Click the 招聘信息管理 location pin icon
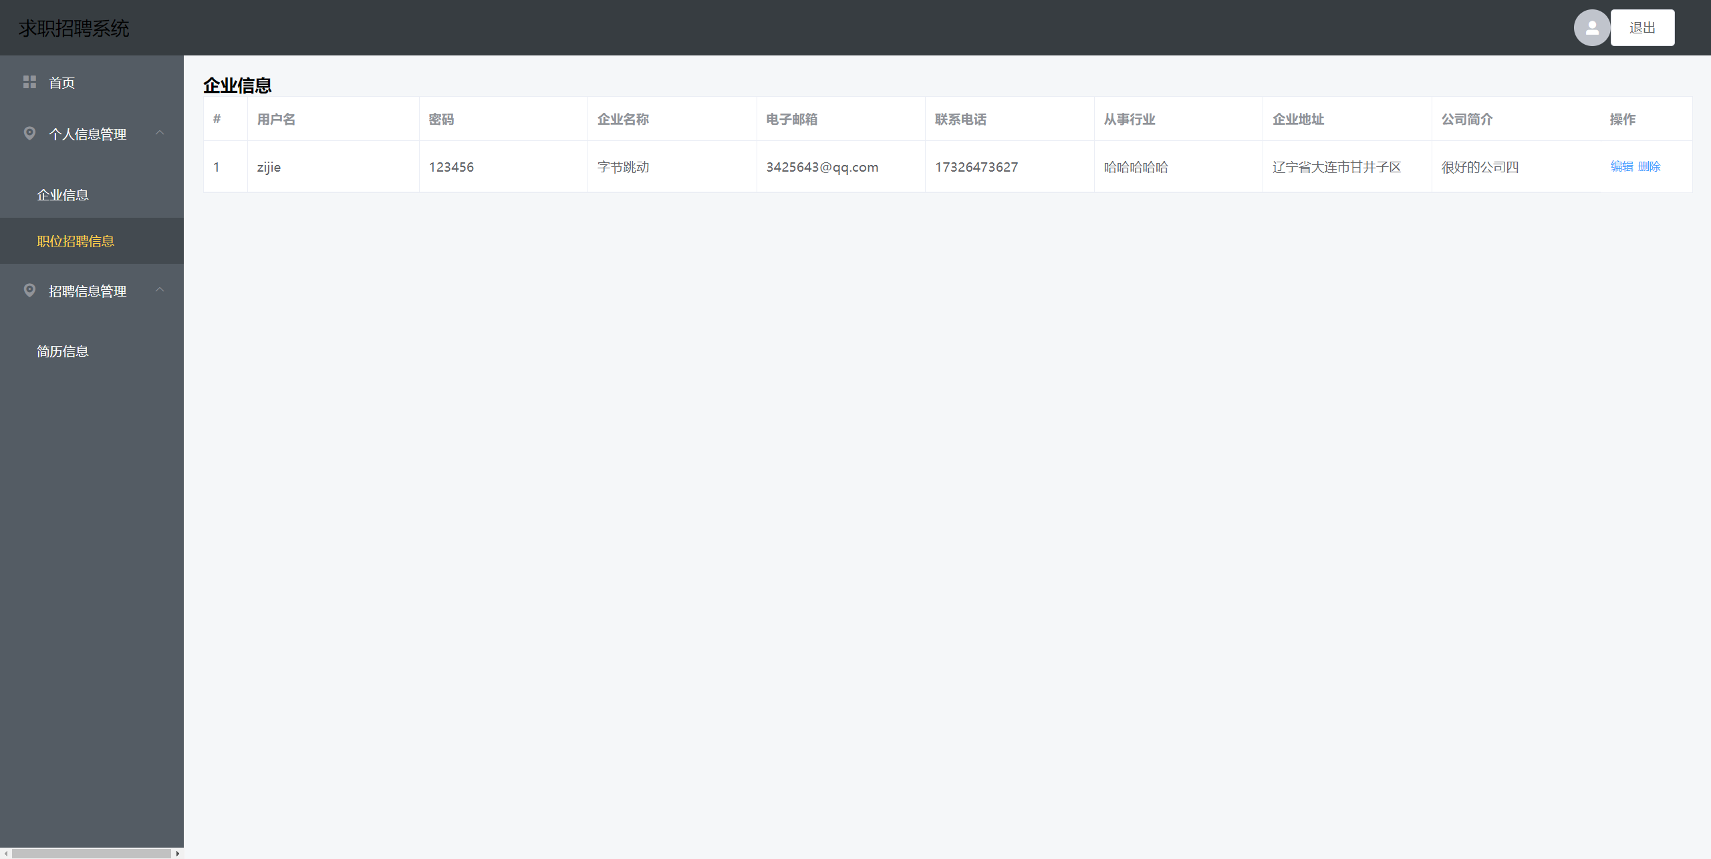The image size is (1711, 859). click(x=29, y=291)
